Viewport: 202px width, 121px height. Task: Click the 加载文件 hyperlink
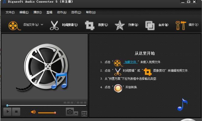[130, 62]
